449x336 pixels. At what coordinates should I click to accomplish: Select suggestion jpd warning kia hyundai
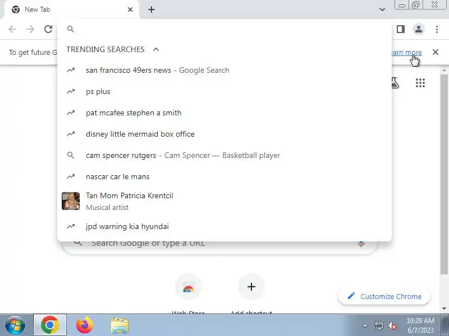pos(224,226)
